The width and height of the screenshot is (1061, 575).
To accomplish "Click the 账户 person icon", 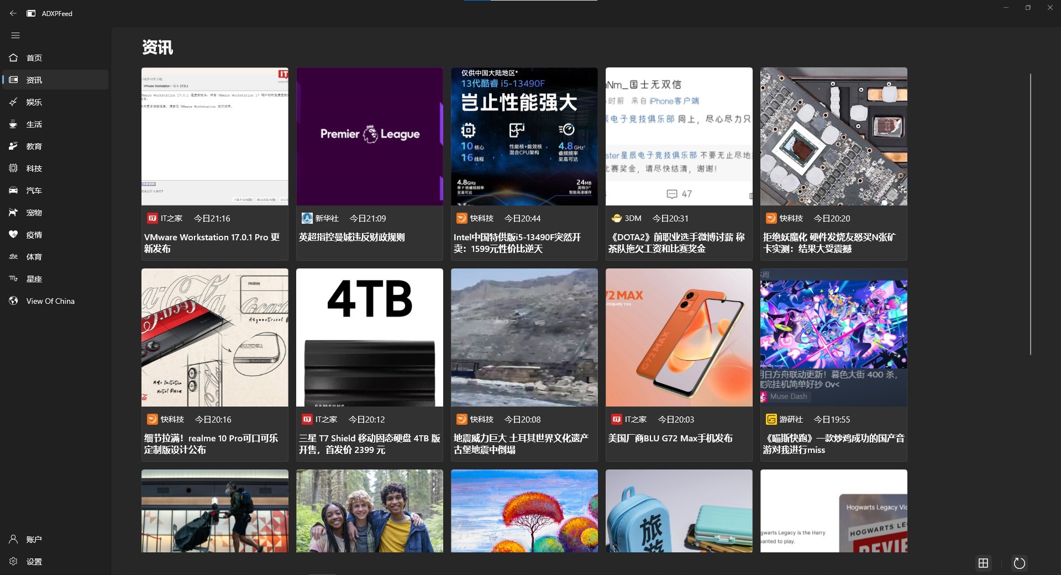I will coord(13,539).
